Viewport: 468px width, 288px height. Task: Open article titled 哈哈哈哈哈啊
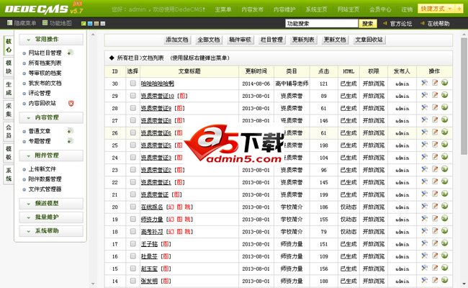tap(157, 84)
